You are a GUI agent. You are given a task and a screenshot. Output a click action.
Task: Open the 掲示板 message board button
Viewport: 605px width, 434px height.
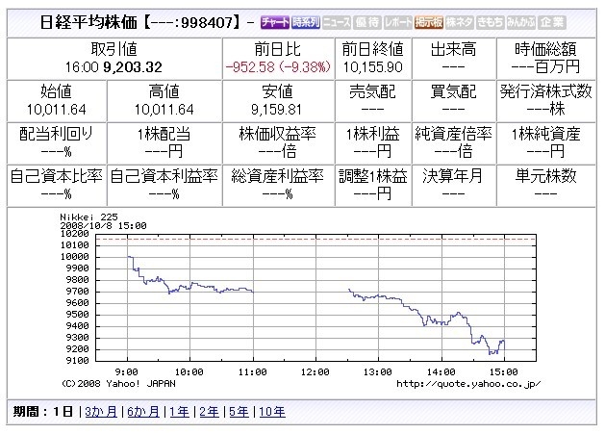click(429, 22)
